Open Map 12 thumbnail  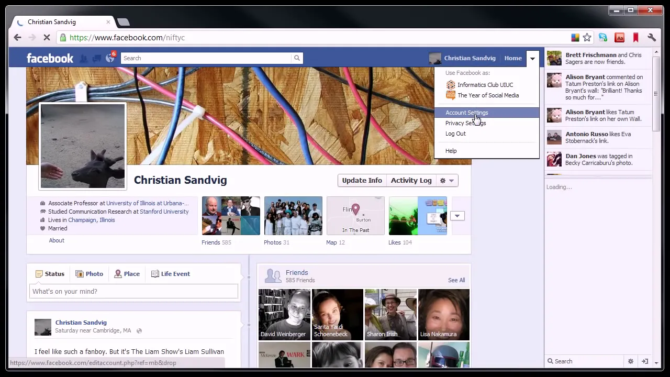click(x=355, y=216)
